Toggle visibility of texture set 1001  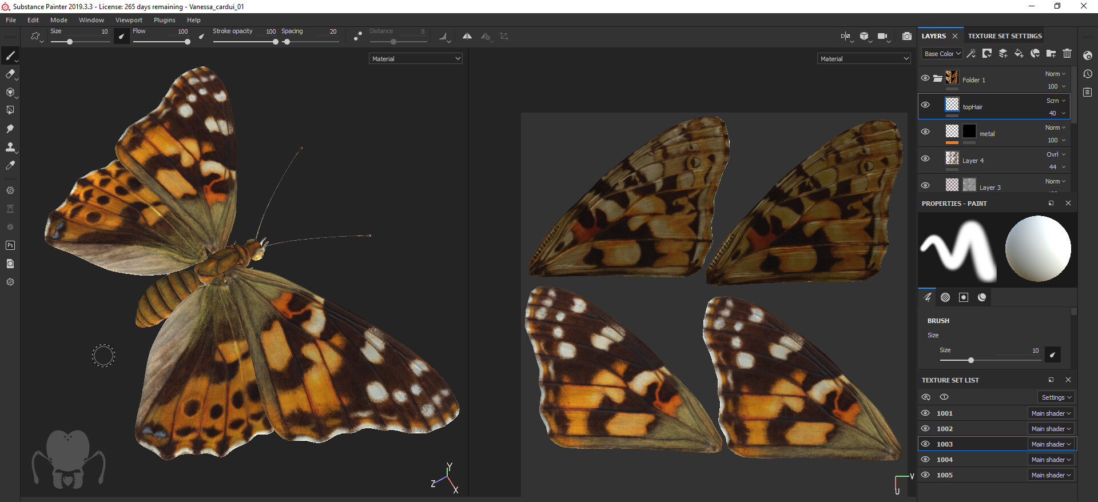pyautogui.click(x=925, y=413)
